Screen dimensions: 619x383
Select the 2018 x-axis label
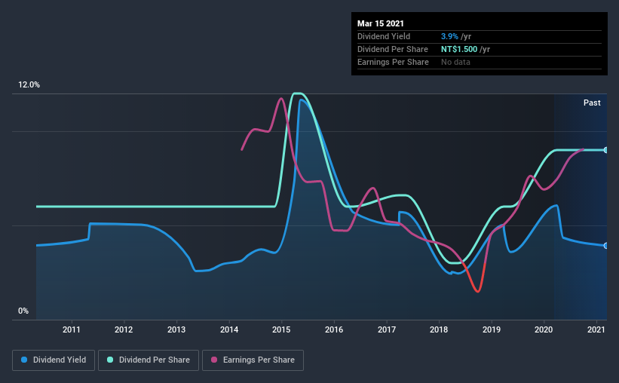coord(439,329)
